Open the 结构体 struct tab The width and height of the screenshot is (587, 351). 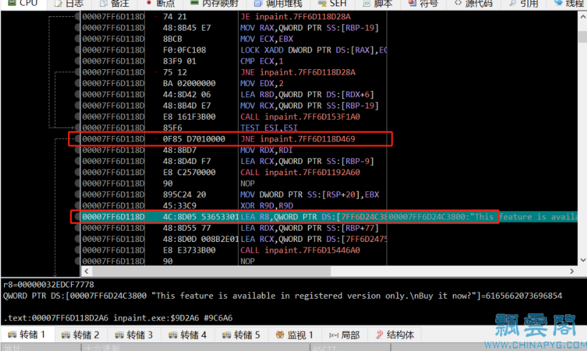pos(395,335)
